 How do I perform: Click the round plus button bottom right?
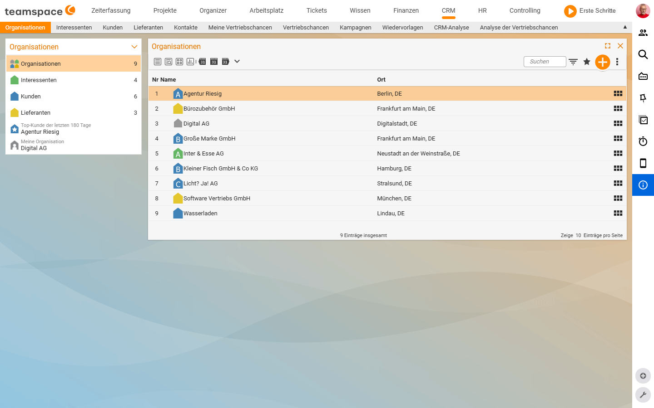click(x=643, y=376)
